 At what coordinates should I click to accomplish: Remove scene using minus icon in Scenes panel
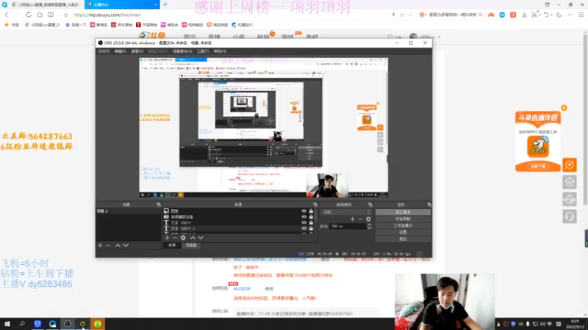pyautogui.click(x=108, y=246)
